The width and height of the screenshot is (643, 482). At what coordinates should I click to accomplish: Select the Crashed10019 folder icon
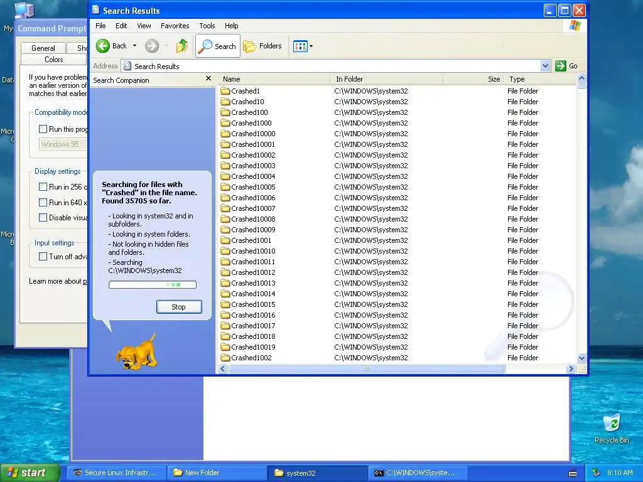(x=225, y=346)
